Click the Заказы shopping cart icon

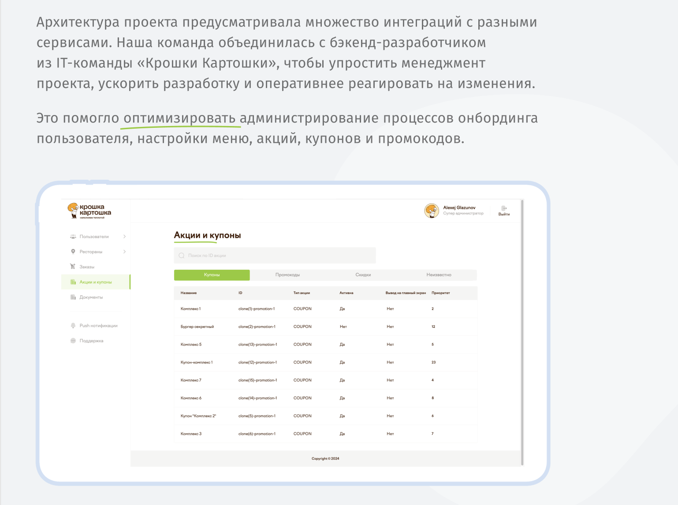(73, 267)
